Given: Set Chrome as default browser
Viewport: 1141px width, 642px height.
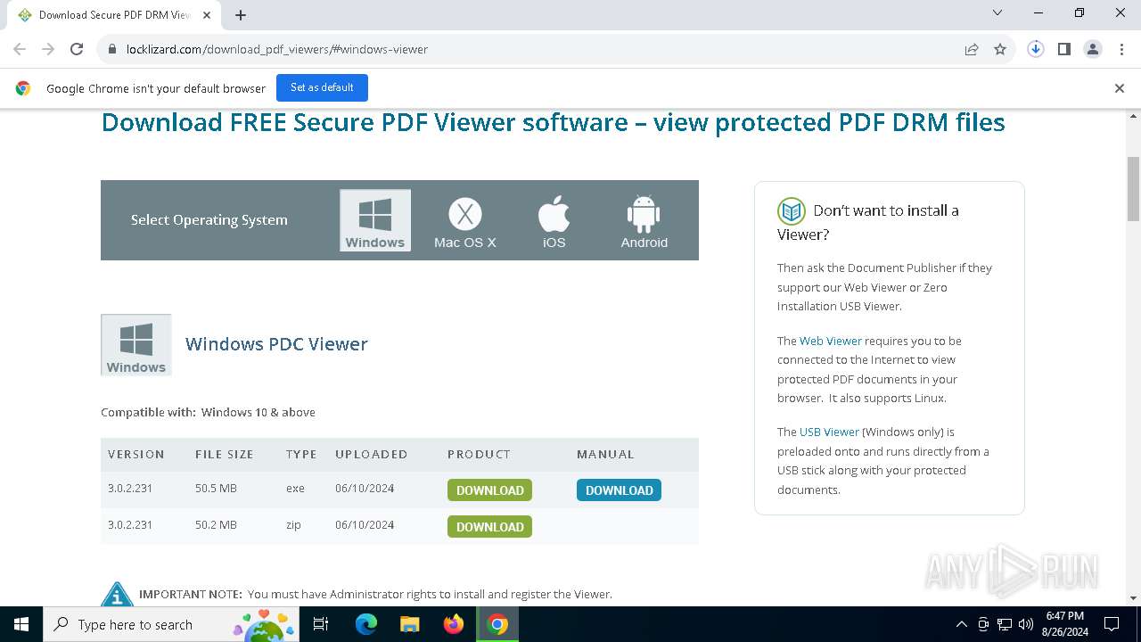Looking at the screenshot, I should pos(322,87).
